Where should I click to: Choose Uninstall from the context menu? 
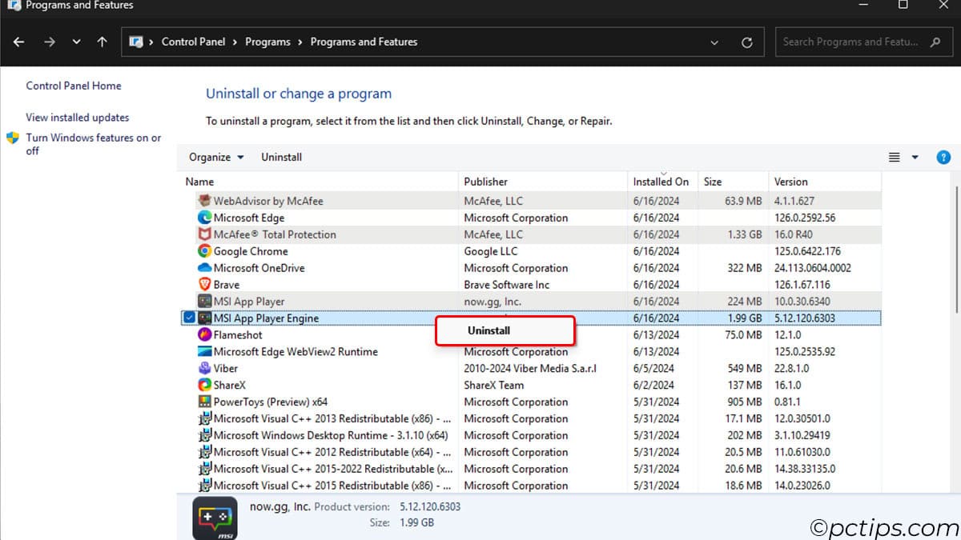(x=489, y=330)
